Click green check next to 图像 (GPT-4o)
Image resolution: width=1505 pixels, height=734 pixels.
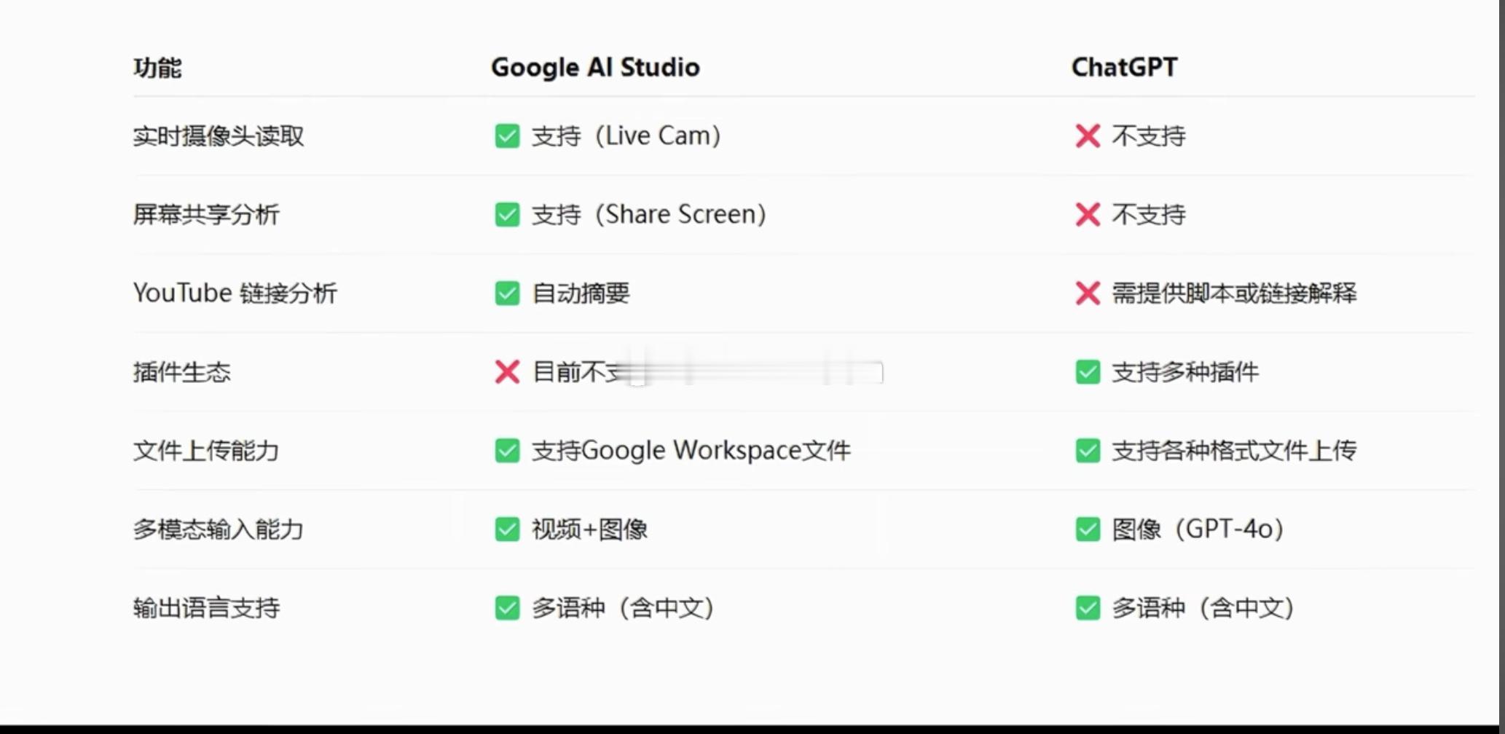click(1088, 529)
